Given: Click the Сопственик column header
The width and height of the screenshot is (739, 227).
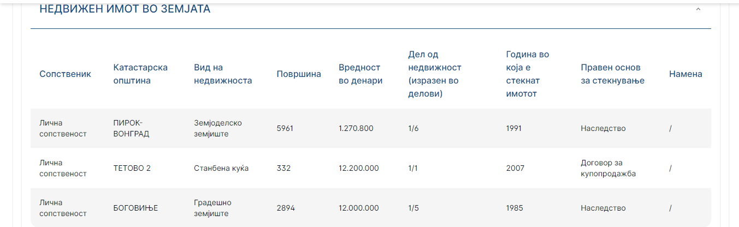Looking at the screenshot, I should pyautogui.click(x=65, y=74).
